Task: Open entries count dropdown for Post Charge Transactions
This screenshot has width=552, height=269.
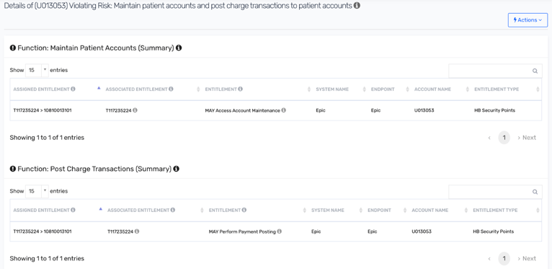Action: pyautogui.click(x=37, y=191)
